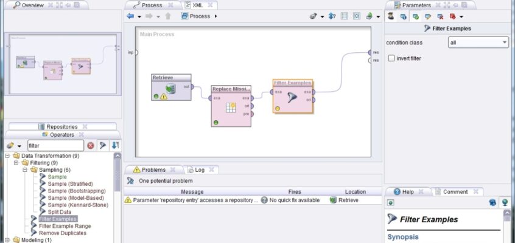Open the back arrow history dropdown

[x=139, y=17]
